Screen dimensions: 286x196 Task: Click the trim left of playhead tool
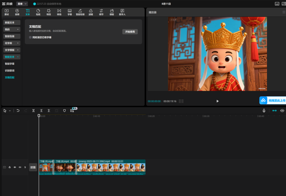41,111
